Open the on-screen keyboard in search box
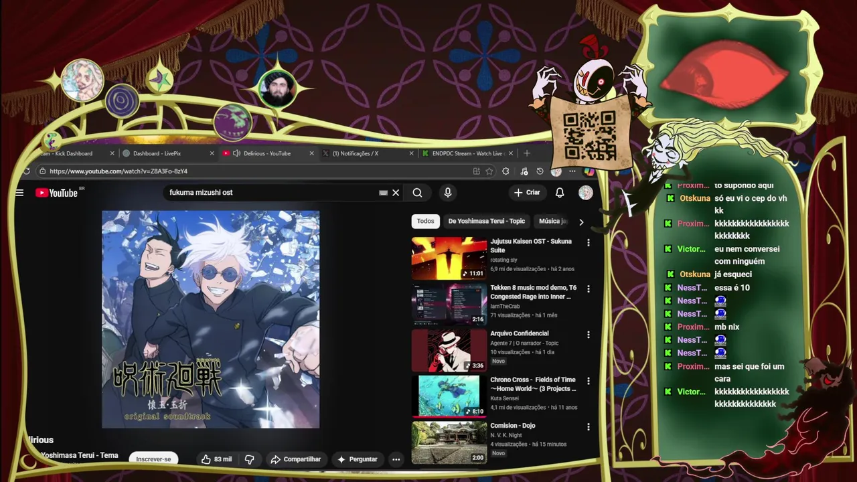This screenshot has width=857, height=482. (383, 193)
